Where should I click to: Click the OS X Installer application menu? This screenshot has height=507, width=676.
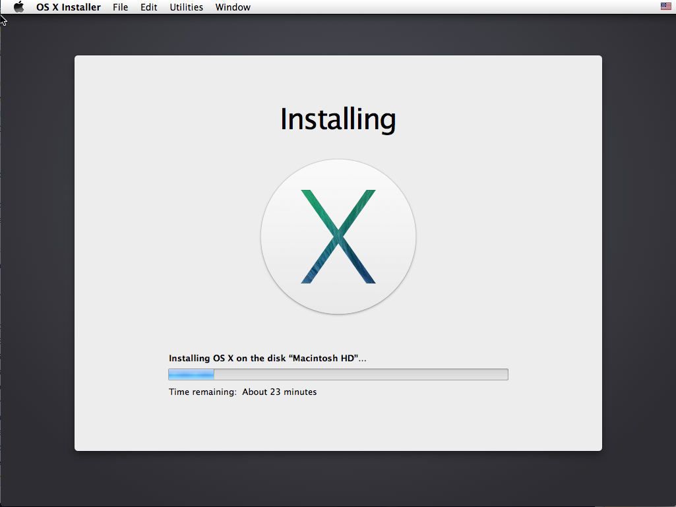point(68,7)
